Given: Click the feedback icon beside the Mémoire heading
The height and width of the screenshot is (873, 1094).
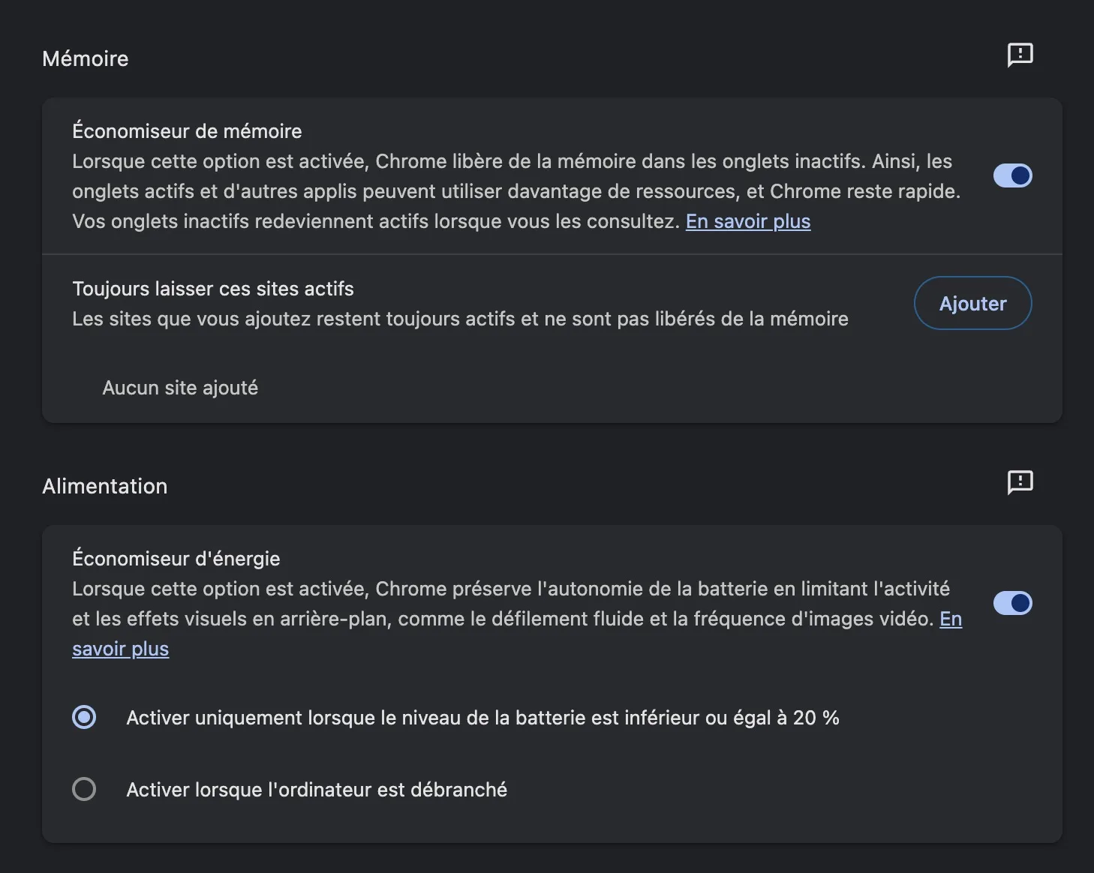Looking at the screenshot, I should (x=1020, y=55).
